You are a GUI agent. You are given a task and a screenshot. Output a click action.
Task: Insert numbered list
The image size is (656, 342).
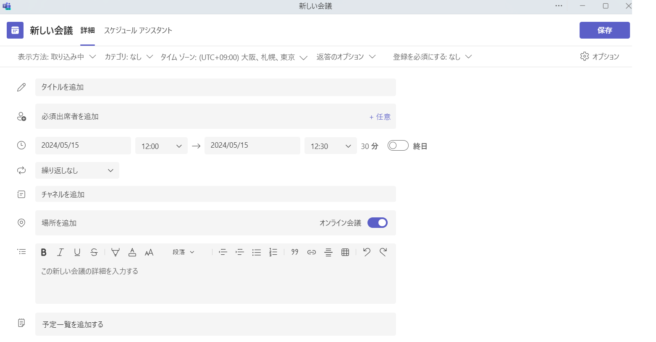273,252
